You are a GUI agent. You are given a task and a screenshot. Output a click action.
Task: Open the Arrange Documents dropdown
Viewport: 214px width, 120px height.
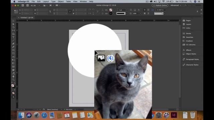tap(58, 5)
